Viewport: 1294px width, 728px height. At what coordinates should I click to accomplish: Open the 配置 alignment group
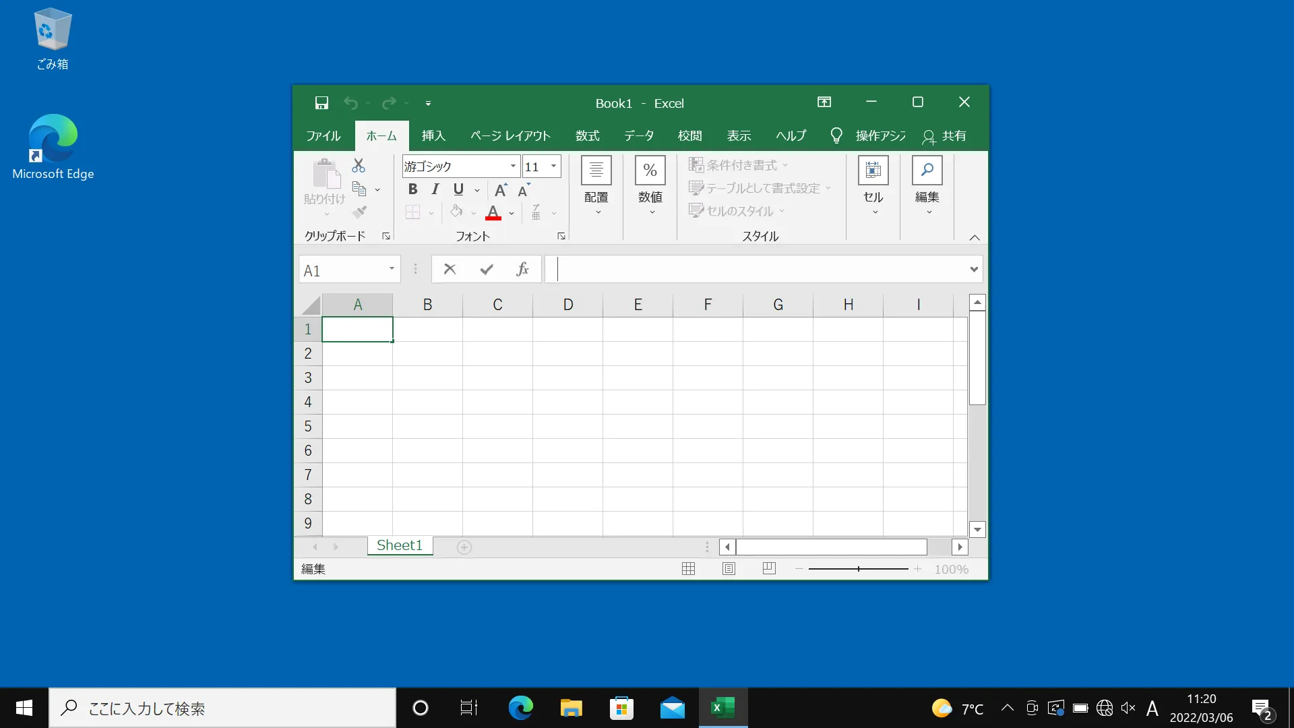click(x=596, y=186)
